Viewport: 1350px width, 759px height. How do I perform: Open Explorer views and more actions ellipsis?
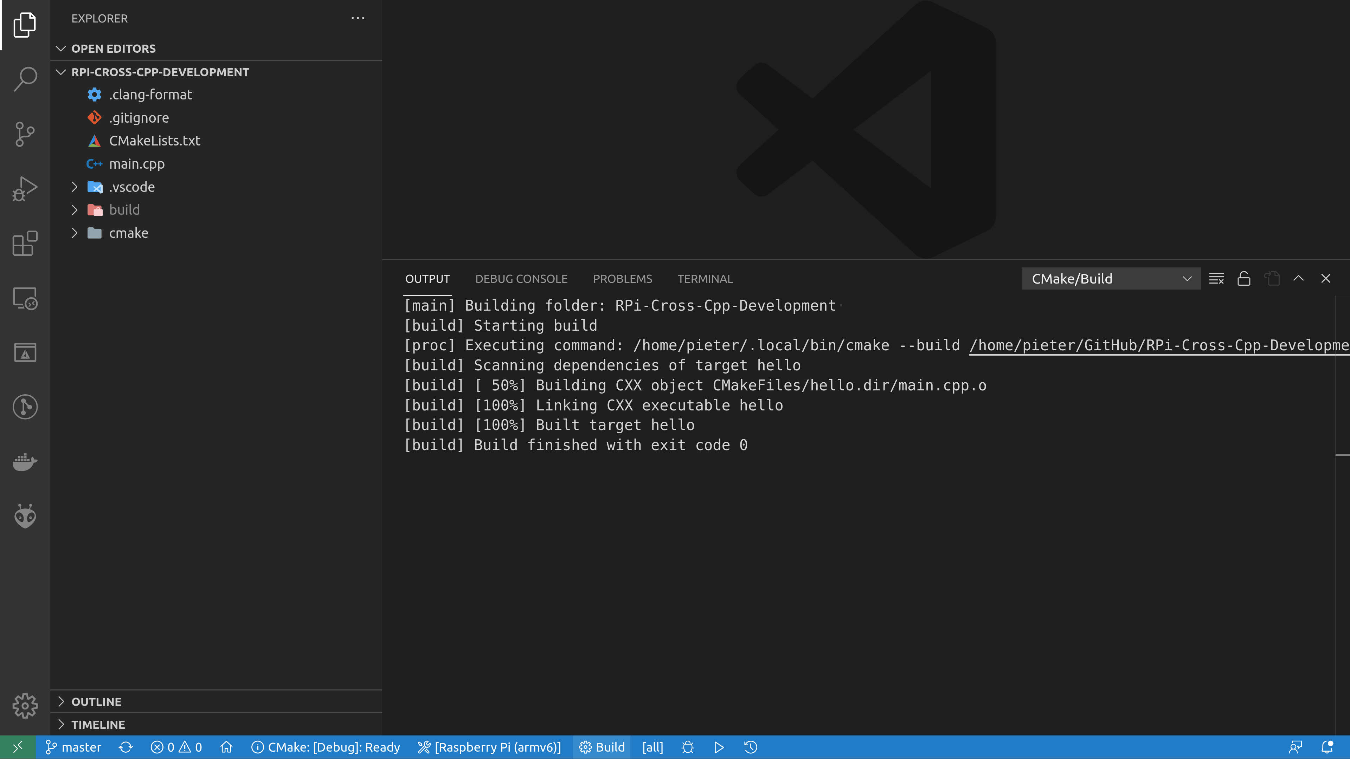point(358,18)
